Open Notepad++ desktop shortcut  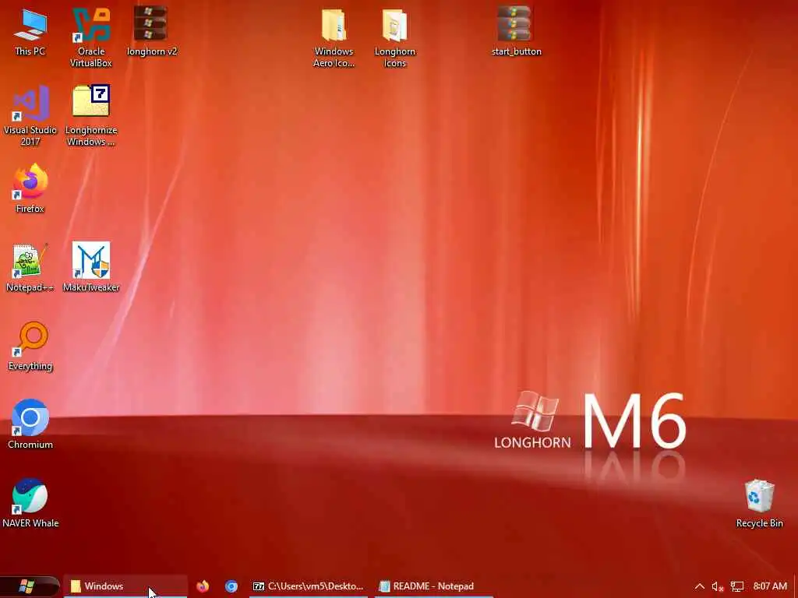[30, 267]
